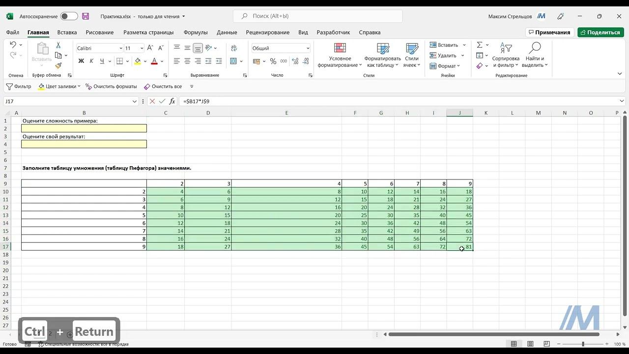The height and width of the screenshot is (354, 629).
Task: Align cell content to the top
Action: click(177, 48)
